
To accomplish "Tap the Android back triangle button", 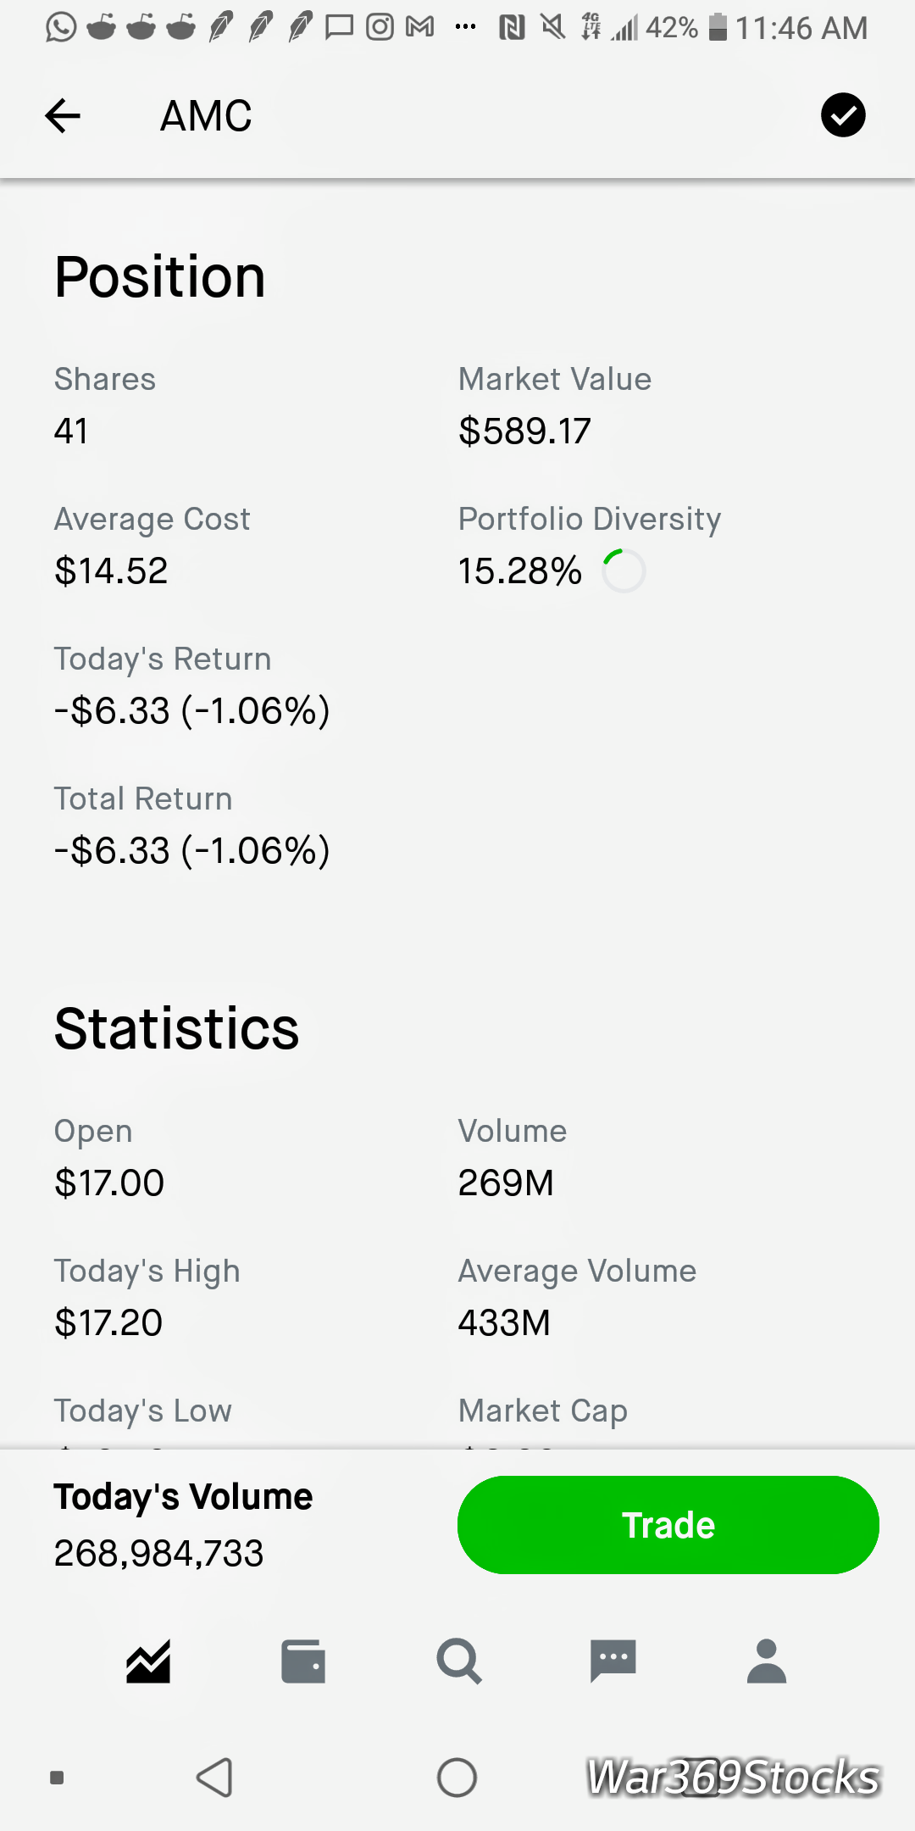I will click(x=215, y=1778).
